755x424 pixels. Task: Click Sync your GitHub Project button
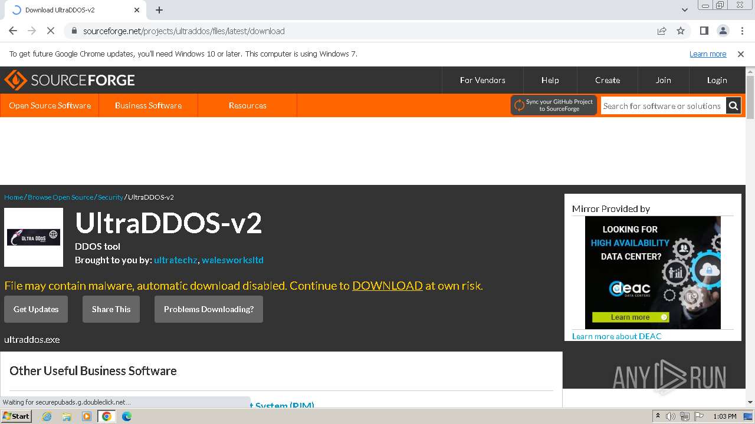(x=554, y=105)
